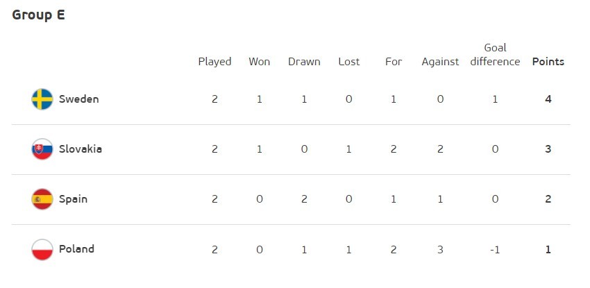Click the Points column header
Image resolution: width=590 pixels, height=288 pixels.
coord(548,62)
